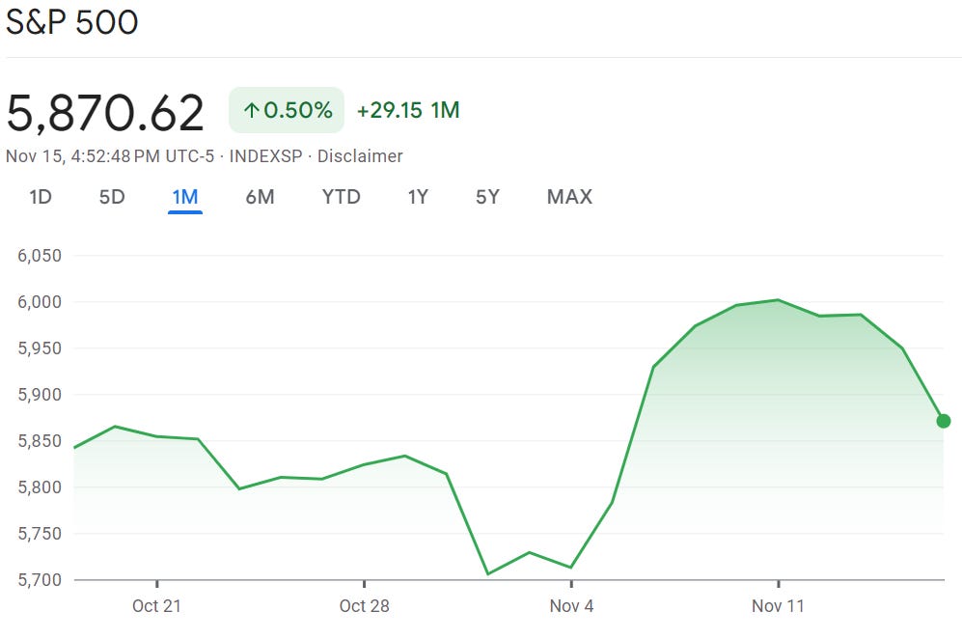View the 5Y chart range

[x=487, y=197]
